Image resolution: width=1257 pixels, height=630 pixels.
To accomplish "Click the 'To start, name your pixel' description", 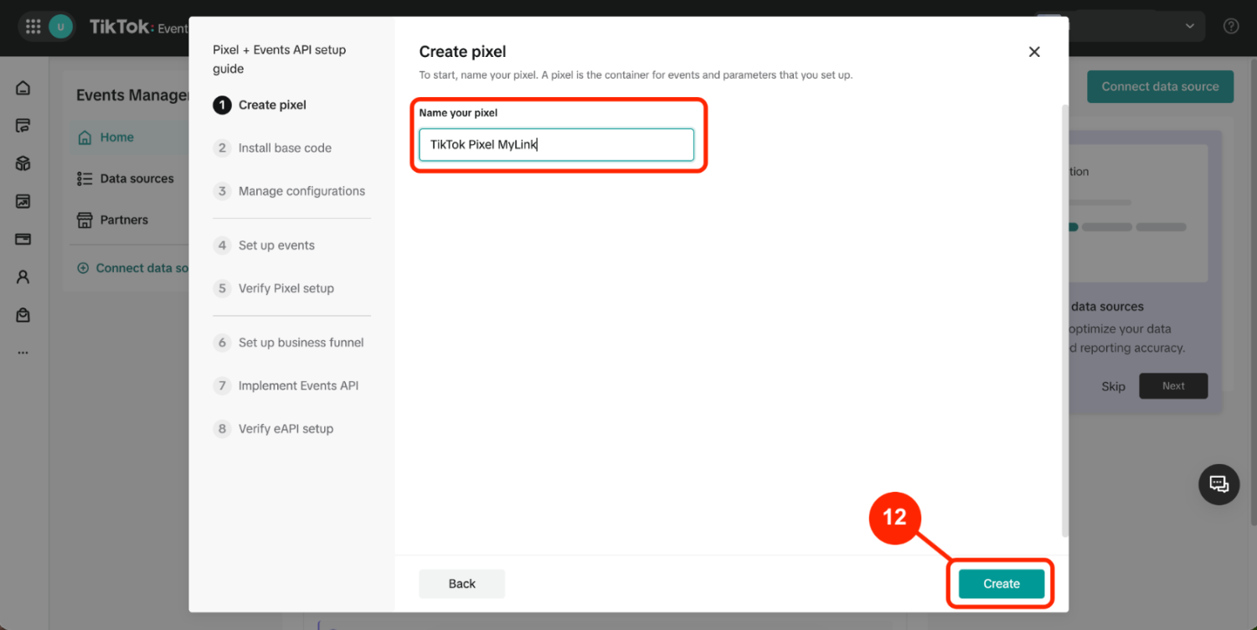I will [x=636, y=75].
